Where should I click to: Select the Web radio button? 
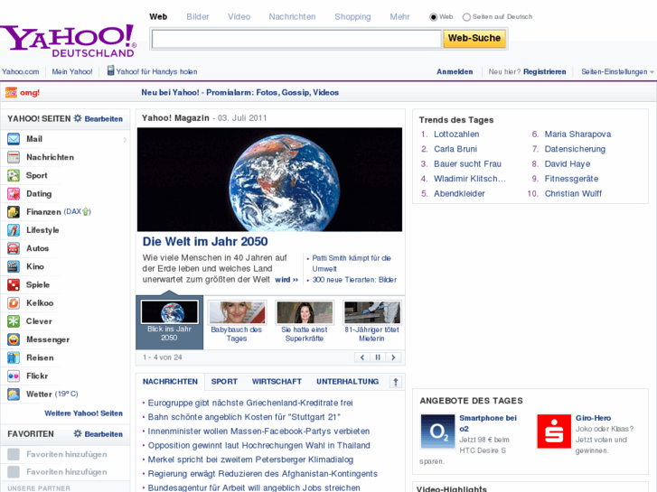point(433,17)
